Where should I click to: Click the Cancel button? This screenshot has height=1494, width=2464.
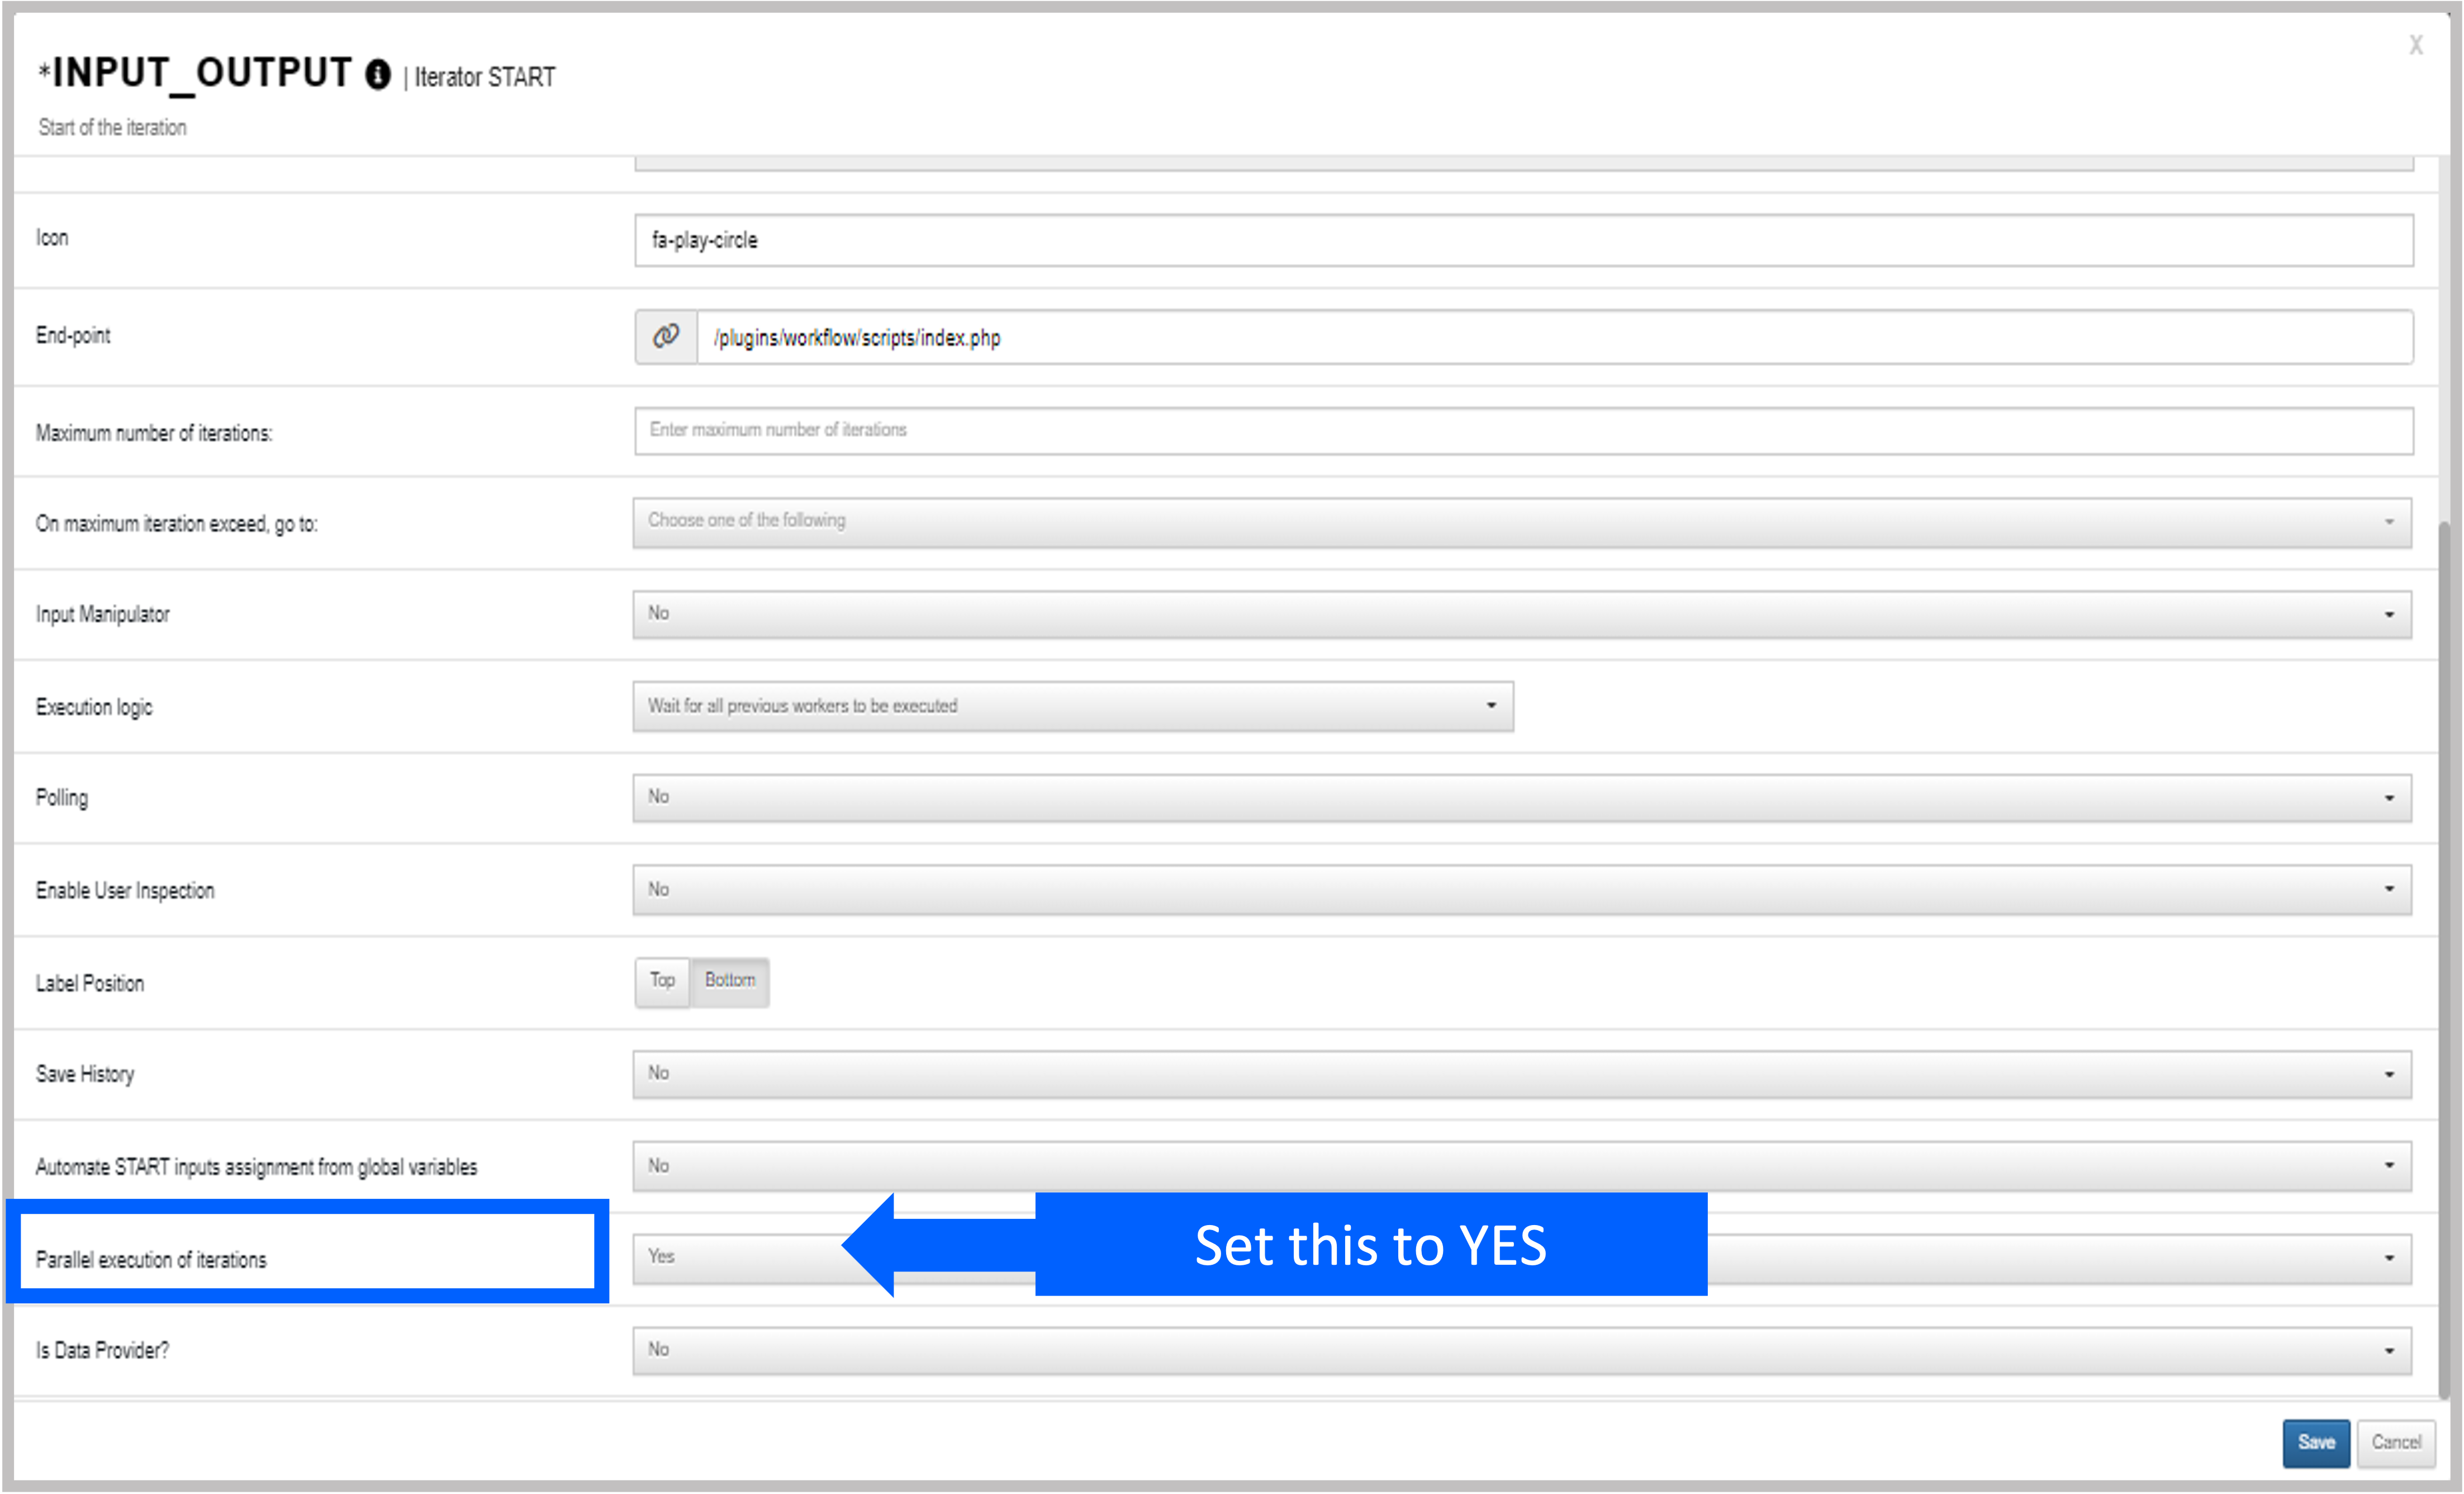pyautogui.click(x=2395, y=1442)
